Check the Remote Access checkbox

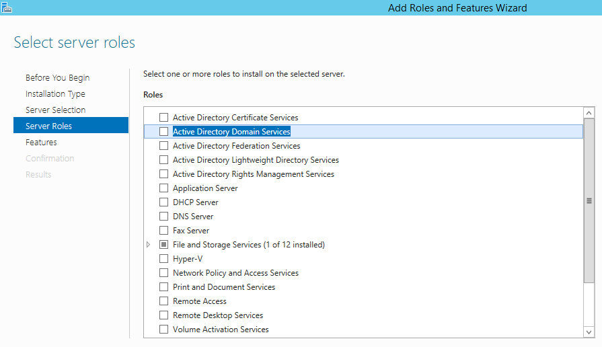pos(163,301)
